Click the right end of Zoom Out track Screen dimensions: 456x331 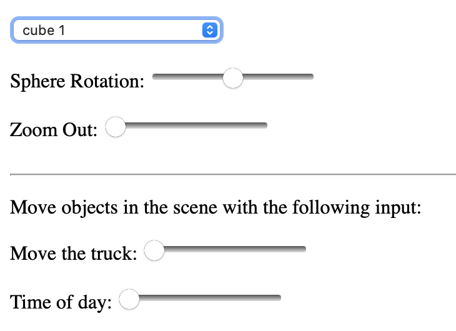point(264,126)
